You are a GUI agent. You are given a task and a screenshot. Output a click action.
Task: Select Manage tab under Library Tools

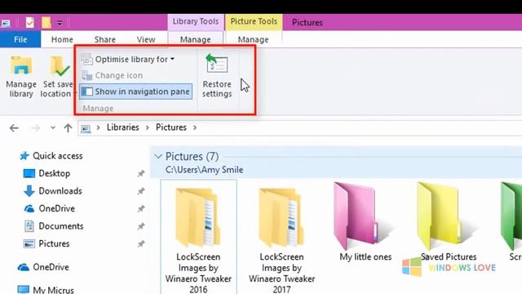(196, 39)
